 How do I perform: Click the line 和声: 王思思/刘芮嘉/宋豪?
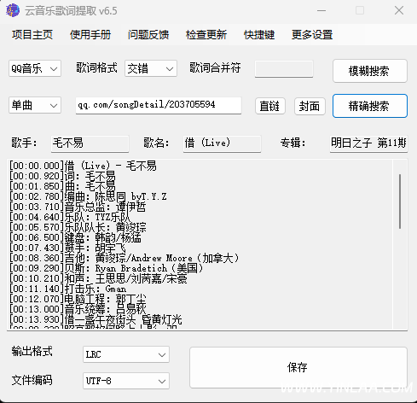coord(98,278)
